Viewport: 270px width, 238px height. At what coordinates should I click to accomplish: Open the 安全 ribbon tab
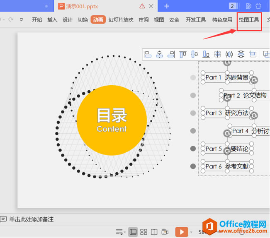[x=174, y=20]
